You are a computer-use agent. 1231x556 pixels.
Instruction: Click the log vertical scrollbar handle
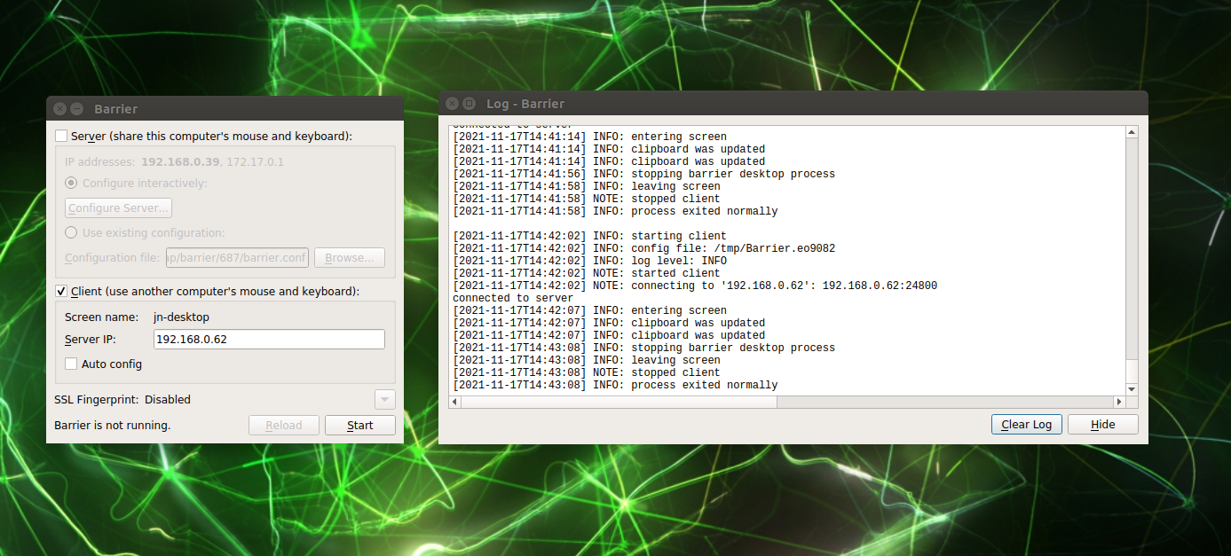(1131, 371)
